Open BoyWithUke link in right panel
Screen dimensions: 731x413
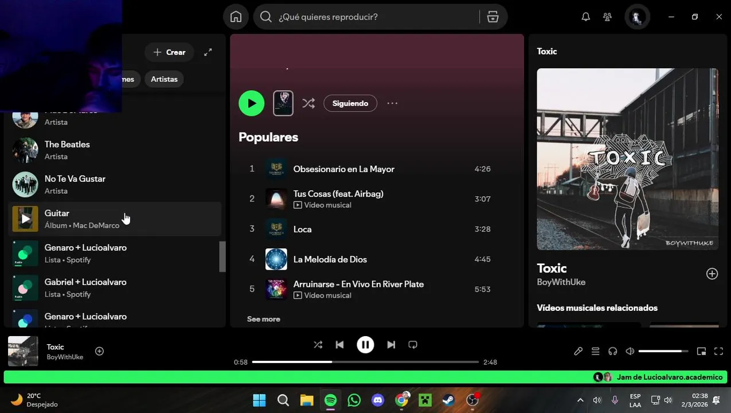click(x=561, y=282)
